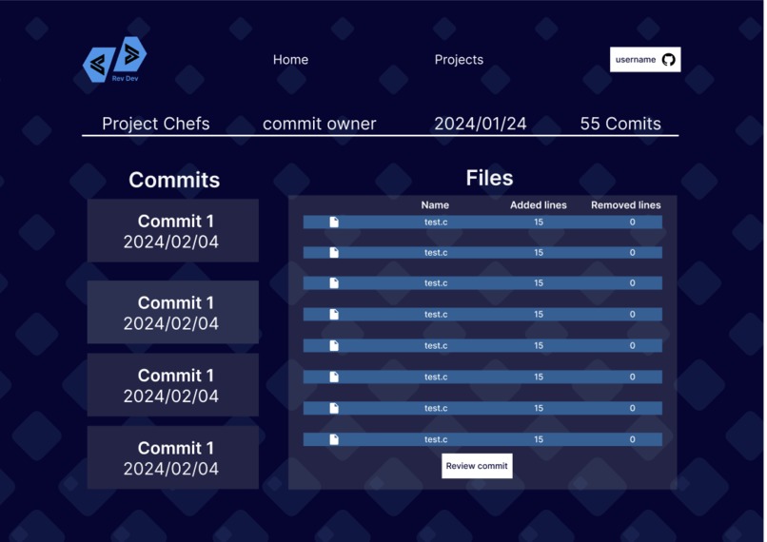Click test.c name in the topmost file row
This screenshot has height=542, width=767.
pyautogui.click(x=436, y=222)
